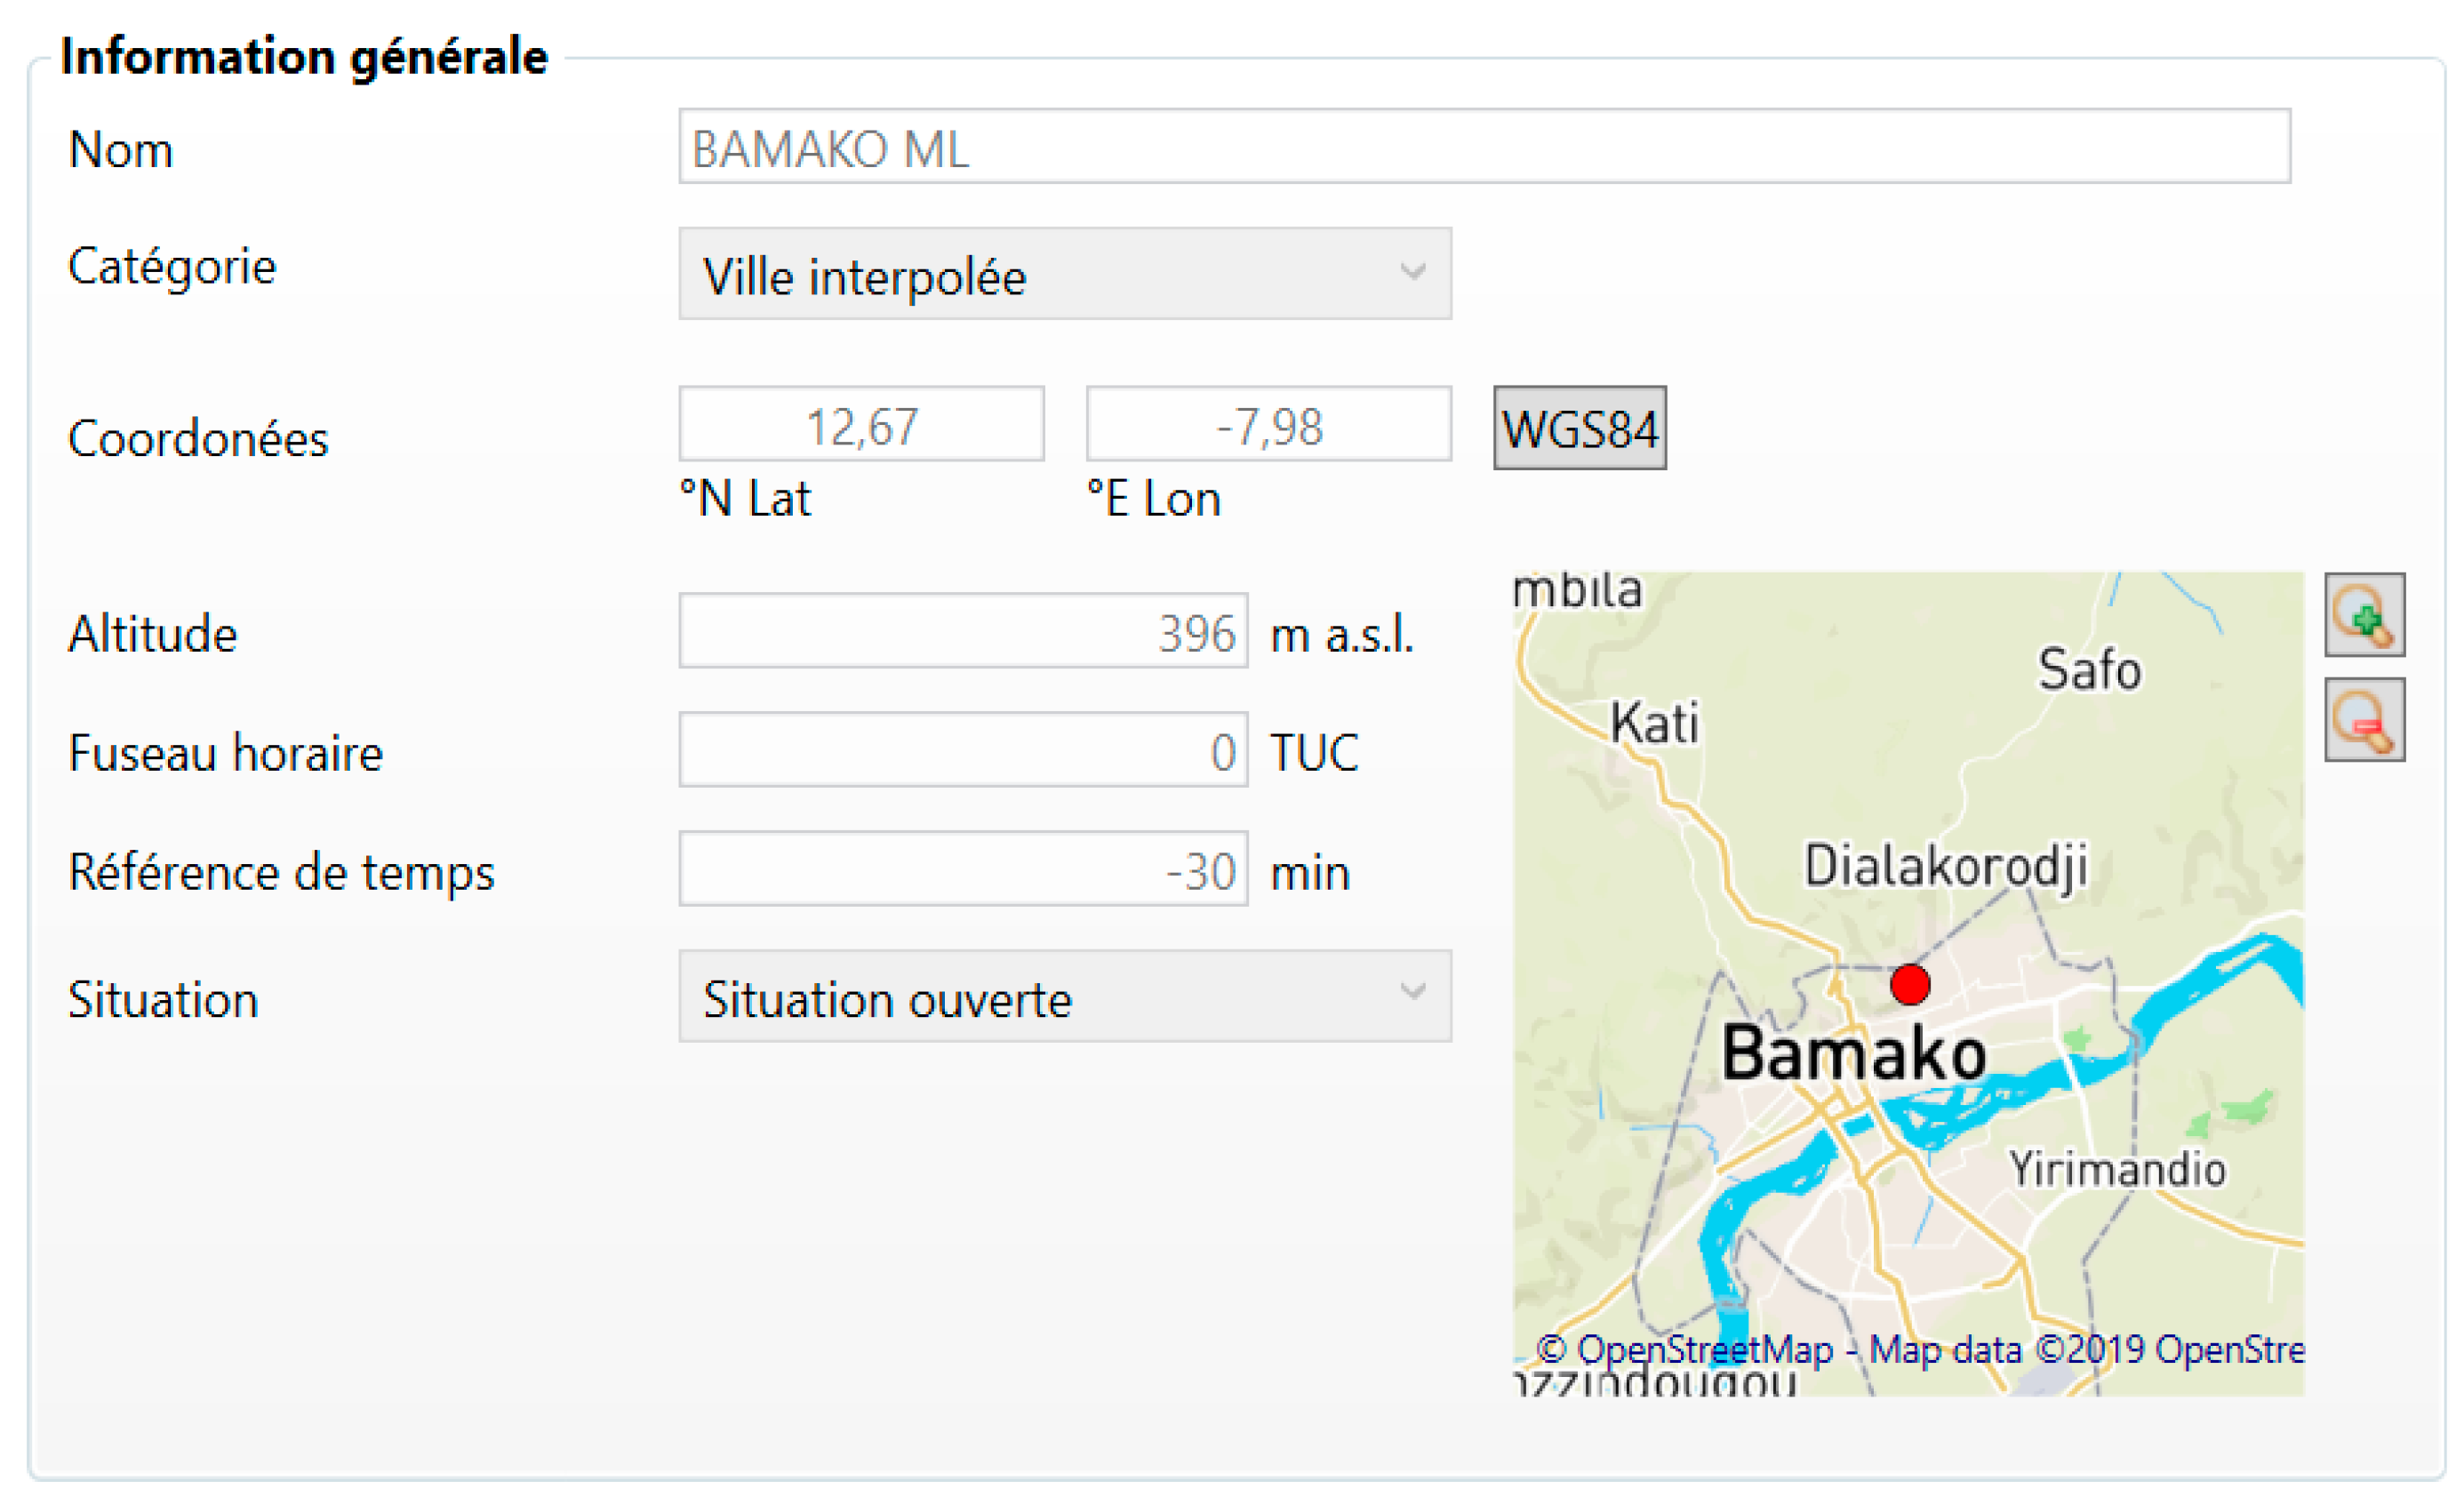Click Dialakorodji on the map
Screen dimensions: 2464x1505
pos(1945,865)
